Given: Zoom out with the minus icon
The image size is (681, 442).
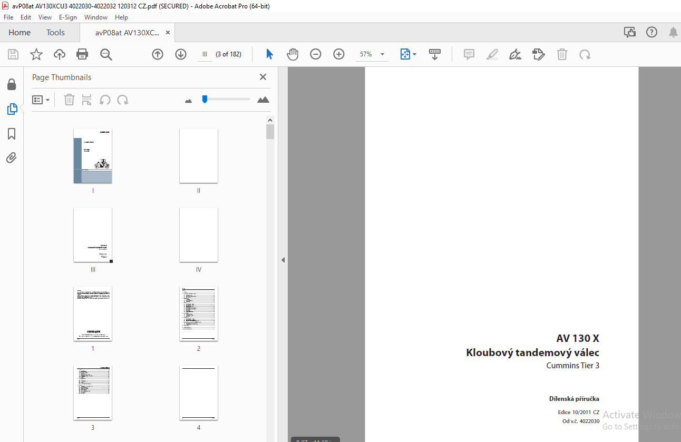Looking at the screenshot, I should pyautogui.click(x=316, y=54).
